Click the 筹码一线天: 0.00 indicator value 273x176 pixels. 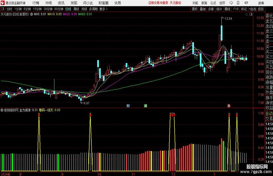click(49, 110)
